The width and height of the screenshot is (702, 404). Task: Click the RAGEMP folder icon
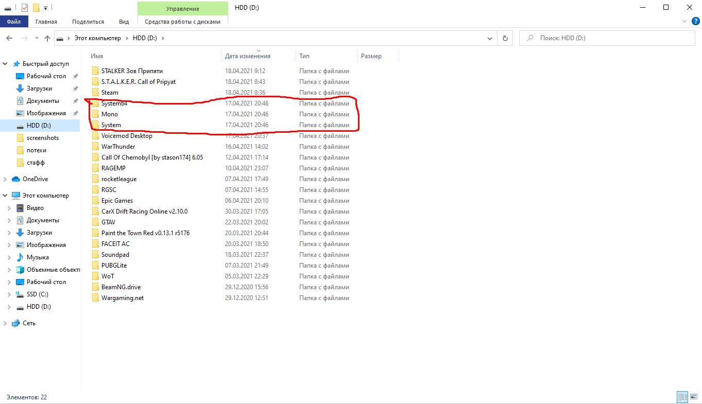95,168
